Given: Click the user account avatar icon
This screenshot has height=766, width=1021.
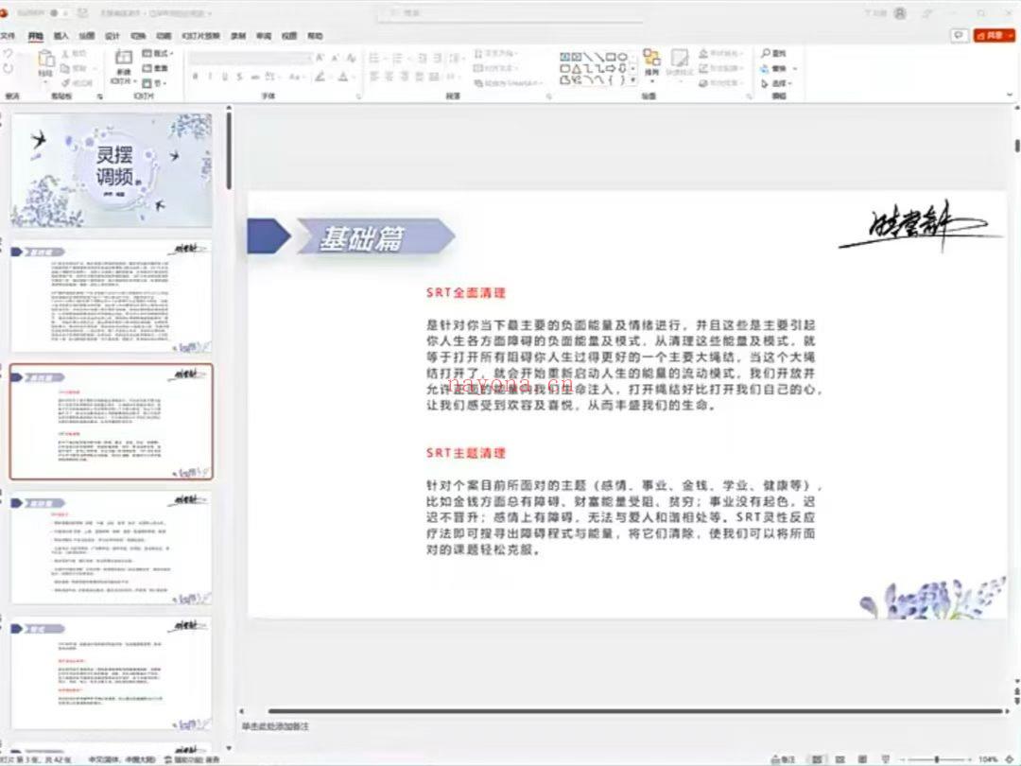Looking at the screenshot, I should [900, 13].
